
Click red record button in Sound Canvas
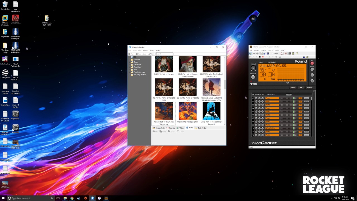click(x=263, y=57)
